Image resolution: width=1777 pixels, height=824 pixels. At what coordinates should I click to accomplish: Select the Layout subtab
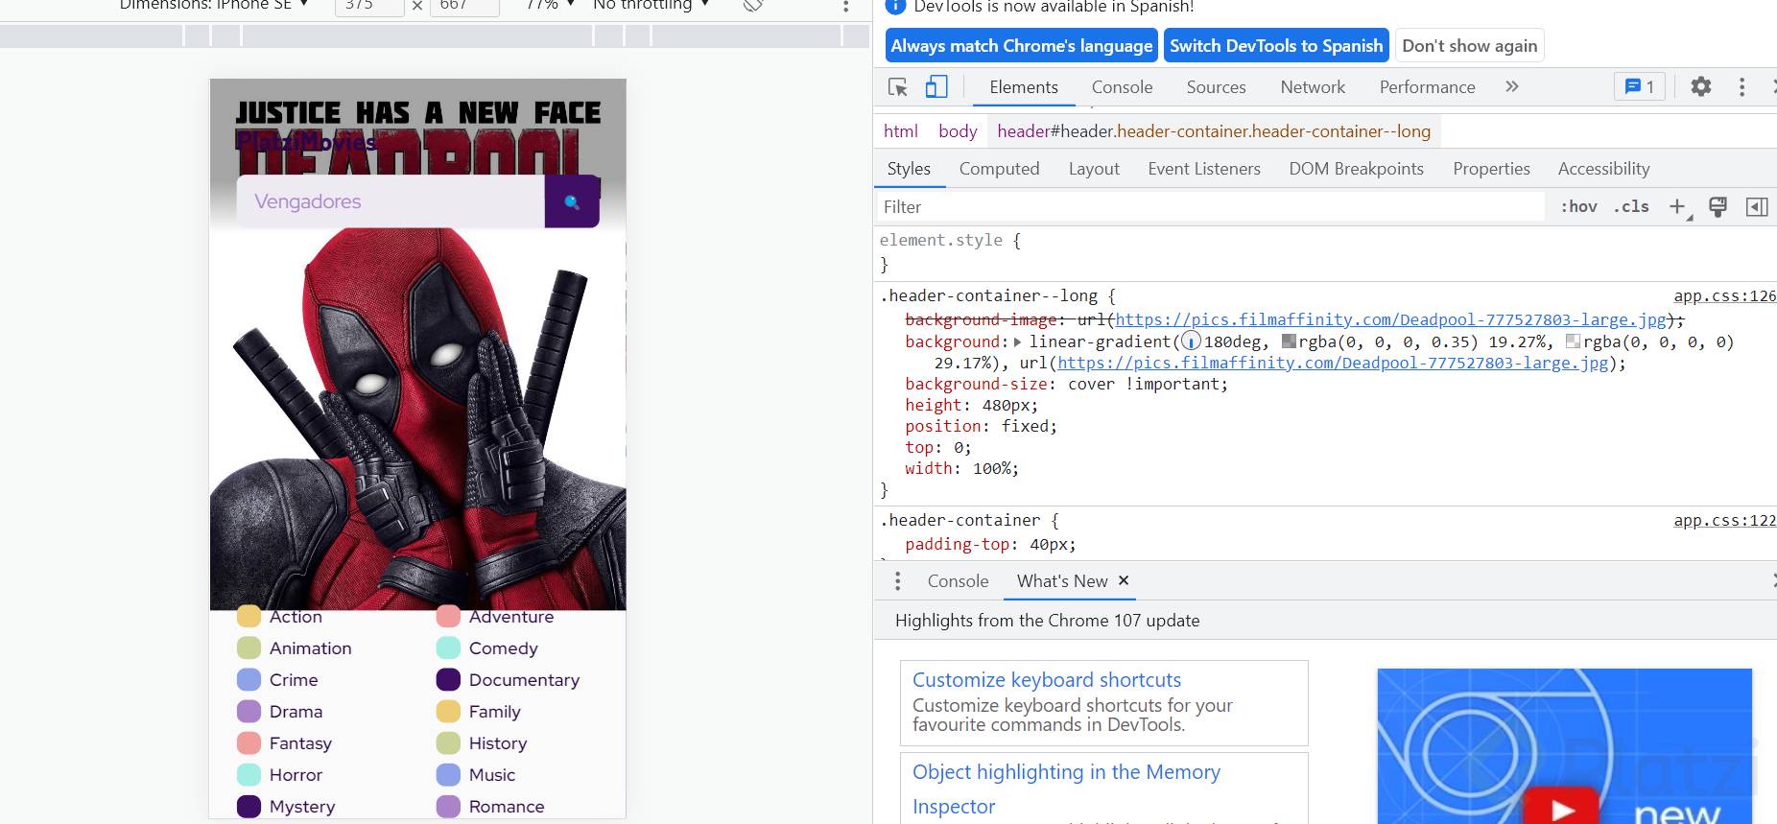[x=1094, y=169]
